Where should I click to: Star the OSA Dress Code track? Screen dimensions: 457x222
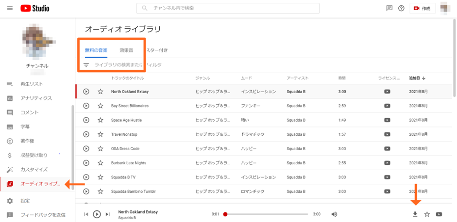click(101, 149)
